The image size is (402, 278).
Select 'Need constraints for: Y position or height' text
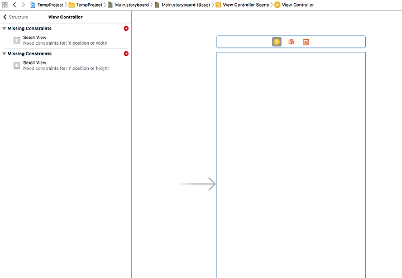coord(66,68)
